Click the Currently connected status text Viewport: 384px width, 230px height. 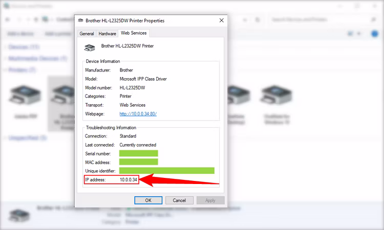tap(138, 145)
